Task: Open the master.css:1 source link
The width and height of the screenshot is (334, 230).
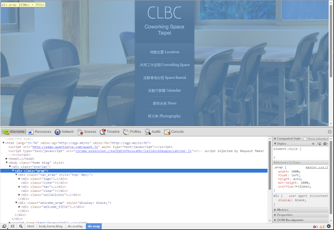Action: (x=317, y=167)
